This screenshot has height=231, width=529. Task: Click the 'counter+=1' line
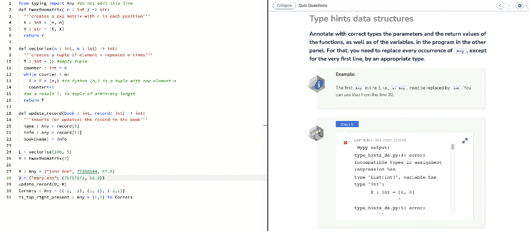[41, 87]
